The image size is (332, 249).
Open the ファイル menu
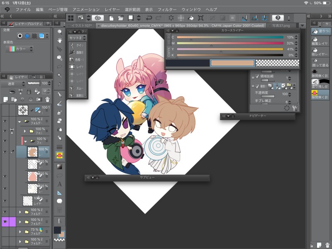click(x=23, y=10)
